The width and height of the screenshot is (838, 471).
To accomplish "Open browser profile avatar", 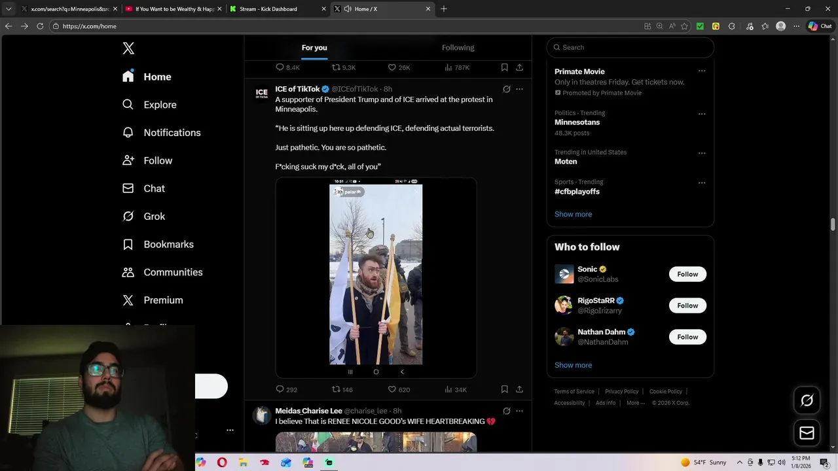I will point(780,26).
